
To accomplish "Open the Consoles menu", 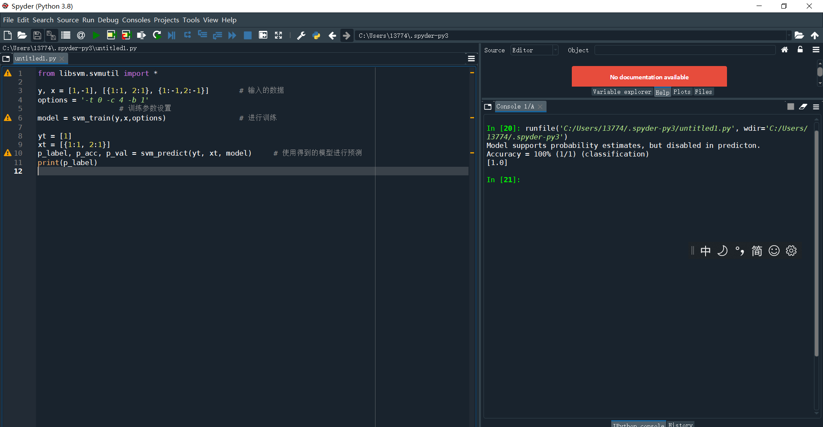I will click(x=136, y=20).
